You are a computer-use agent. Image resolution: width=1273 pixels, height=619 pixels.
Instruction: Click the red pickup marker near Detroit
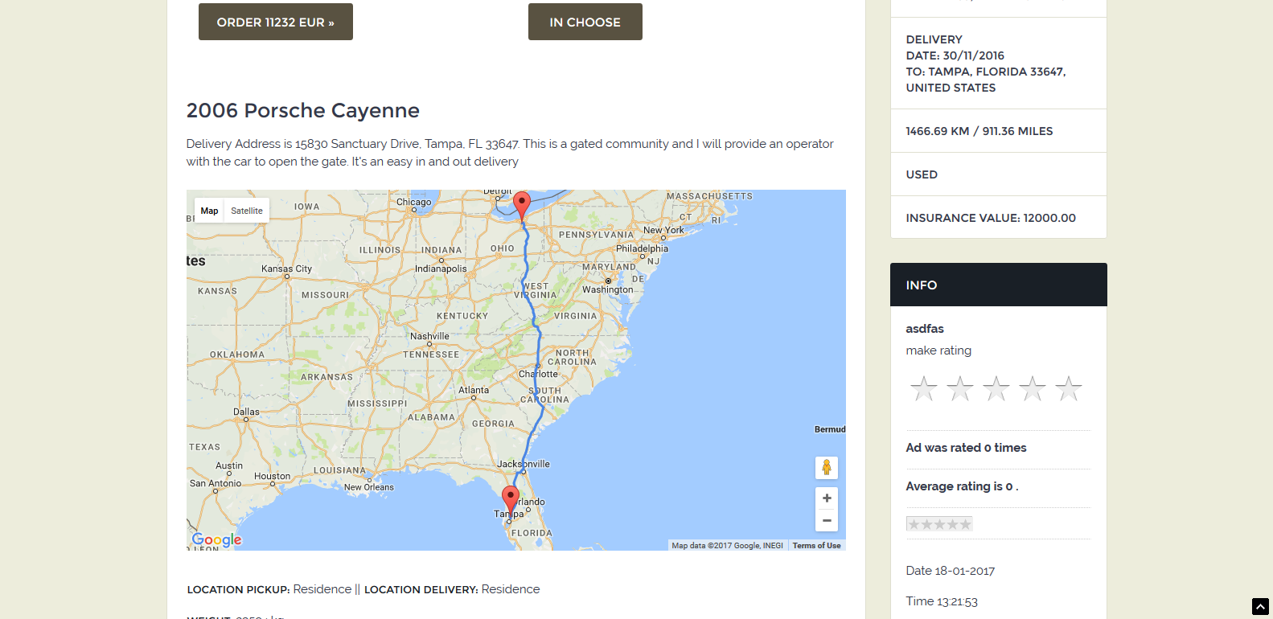click(x=522, y=204)
